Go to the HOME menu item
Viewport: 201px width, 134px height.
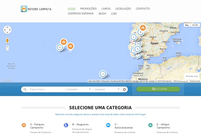pyautogui.click(x=72, y=9)
